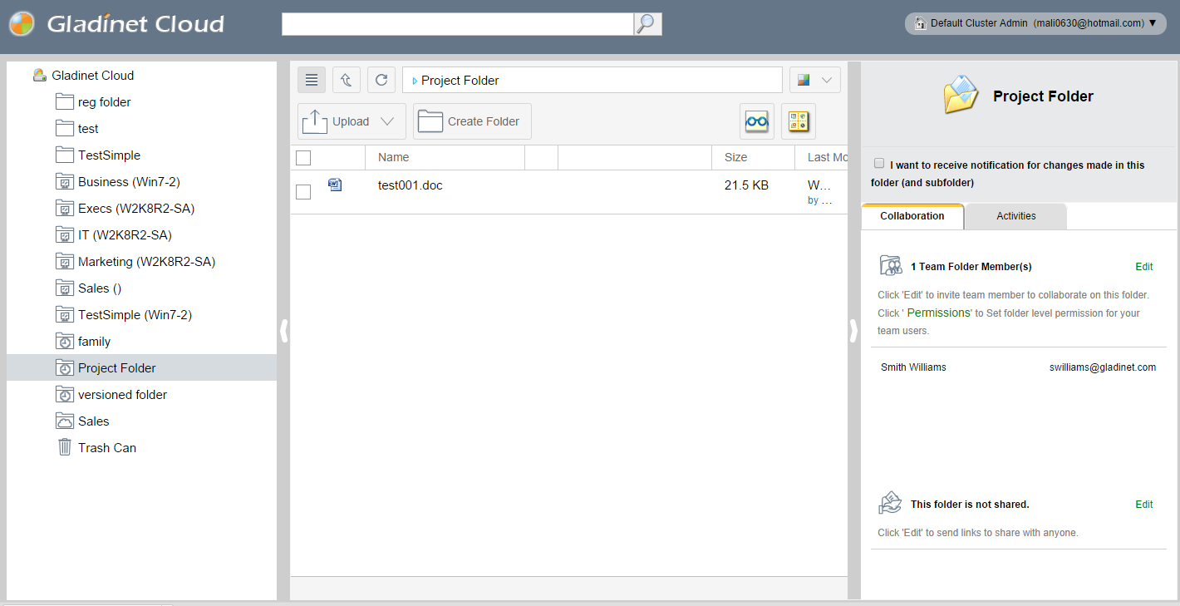1180x606 pixels.
Task: Click swilliams@gladinet.com email
Action: click(x=1103, y=367)
